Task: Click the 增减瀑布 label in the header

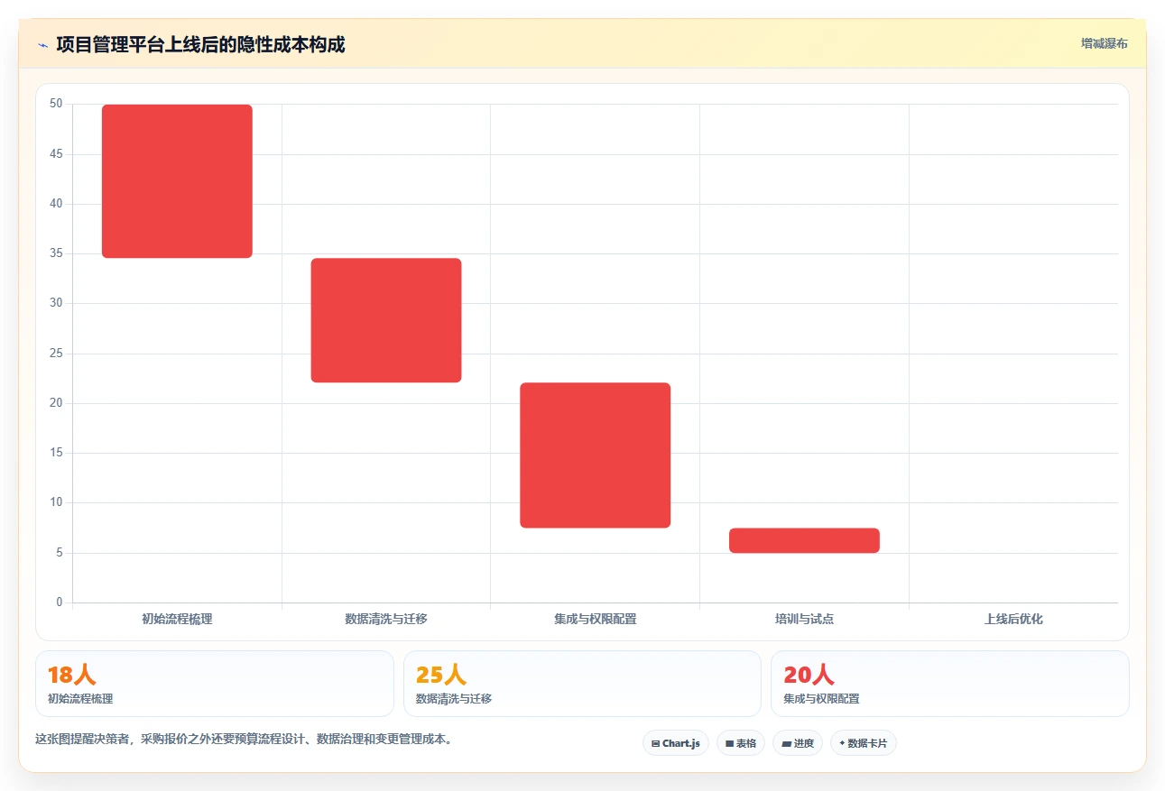Action: 1105,43
